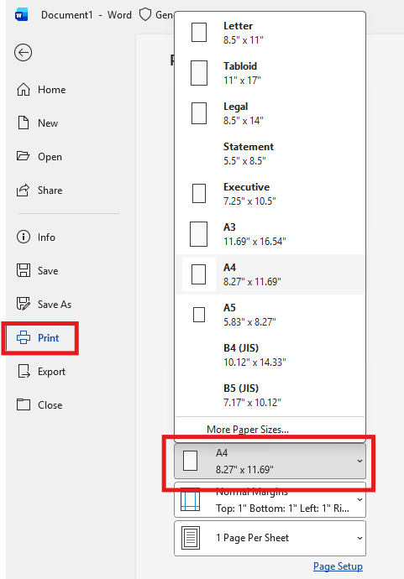Click the Info circle icon
Viewport: 404px width, 579px height.
tap(24, 237)
